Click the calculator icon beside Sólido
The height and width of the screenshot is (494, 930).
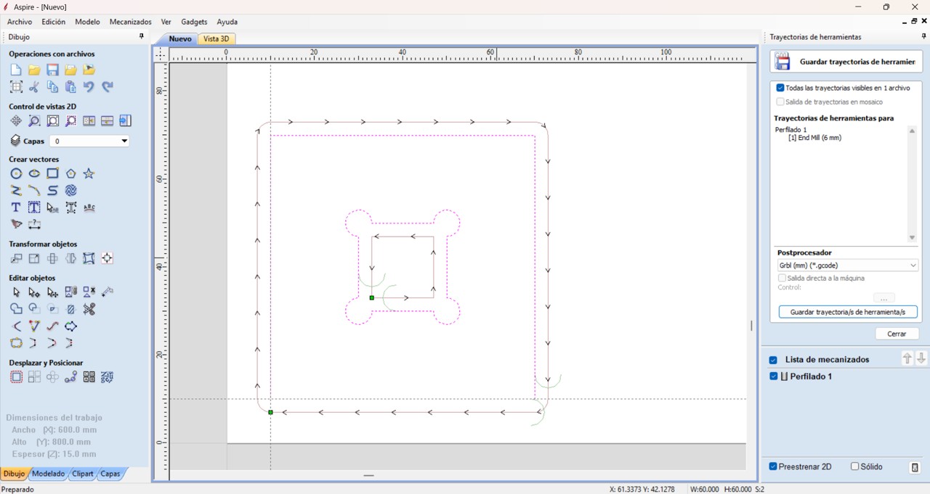pos(915,467)
